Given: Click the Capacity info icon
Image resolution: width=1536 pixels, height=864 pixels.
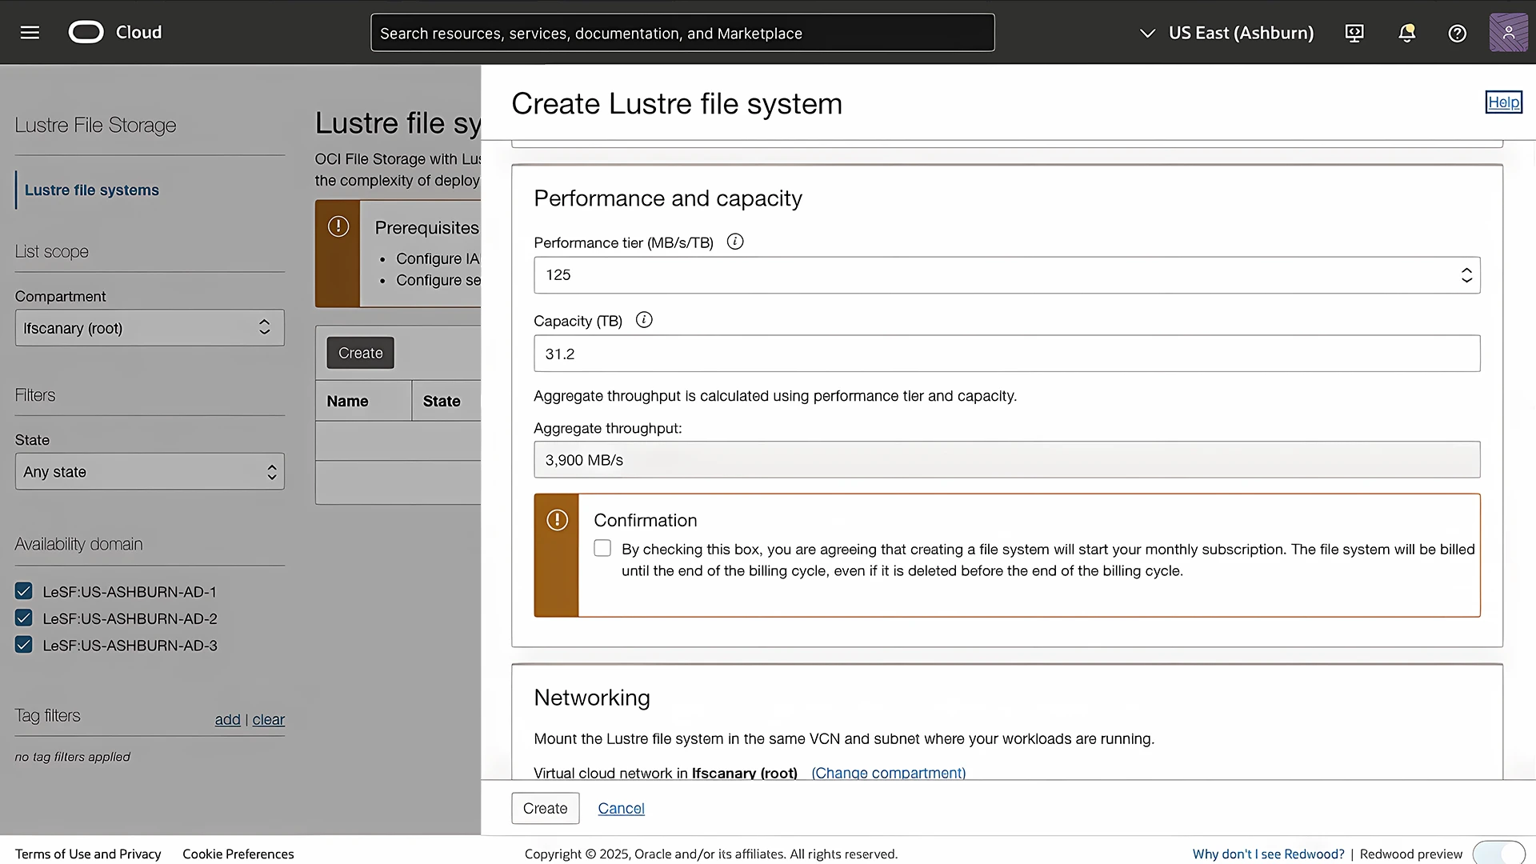Looking at the screenshot, I should tap(644, 319).
